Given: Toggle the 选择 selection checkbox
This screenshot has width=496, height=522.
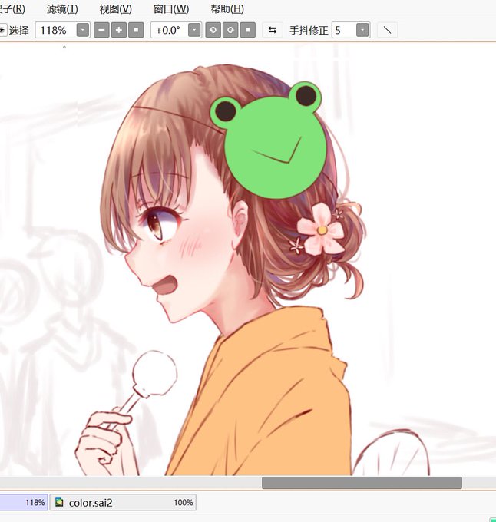Looking at the screenshot, I should tap(2, 30).
